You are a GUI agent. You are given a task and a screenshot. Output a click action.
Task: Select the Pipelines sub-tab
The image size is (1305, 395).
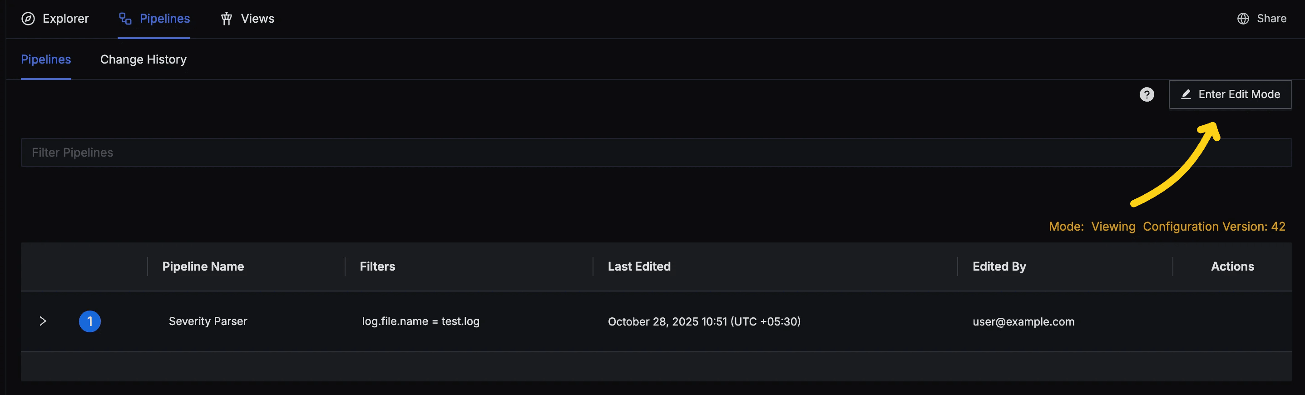(x=45, y=59)
